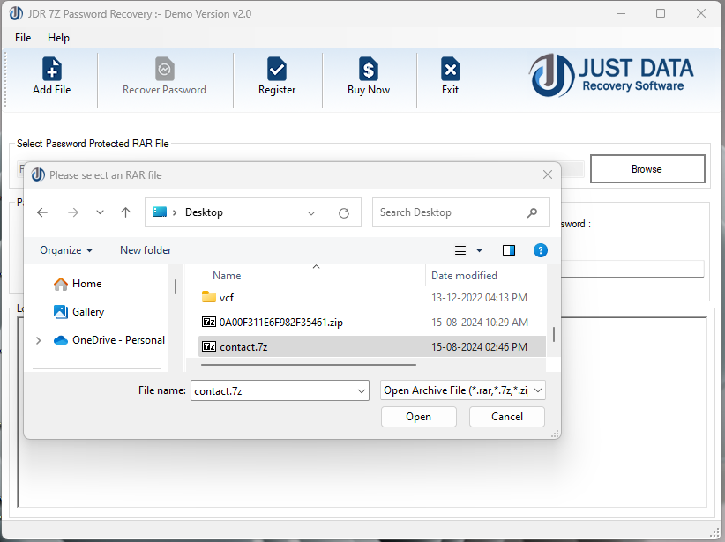This screenshot has height=542, width=725.
Task: Toggle the details preview pane icon
Action: click(508, 250)
